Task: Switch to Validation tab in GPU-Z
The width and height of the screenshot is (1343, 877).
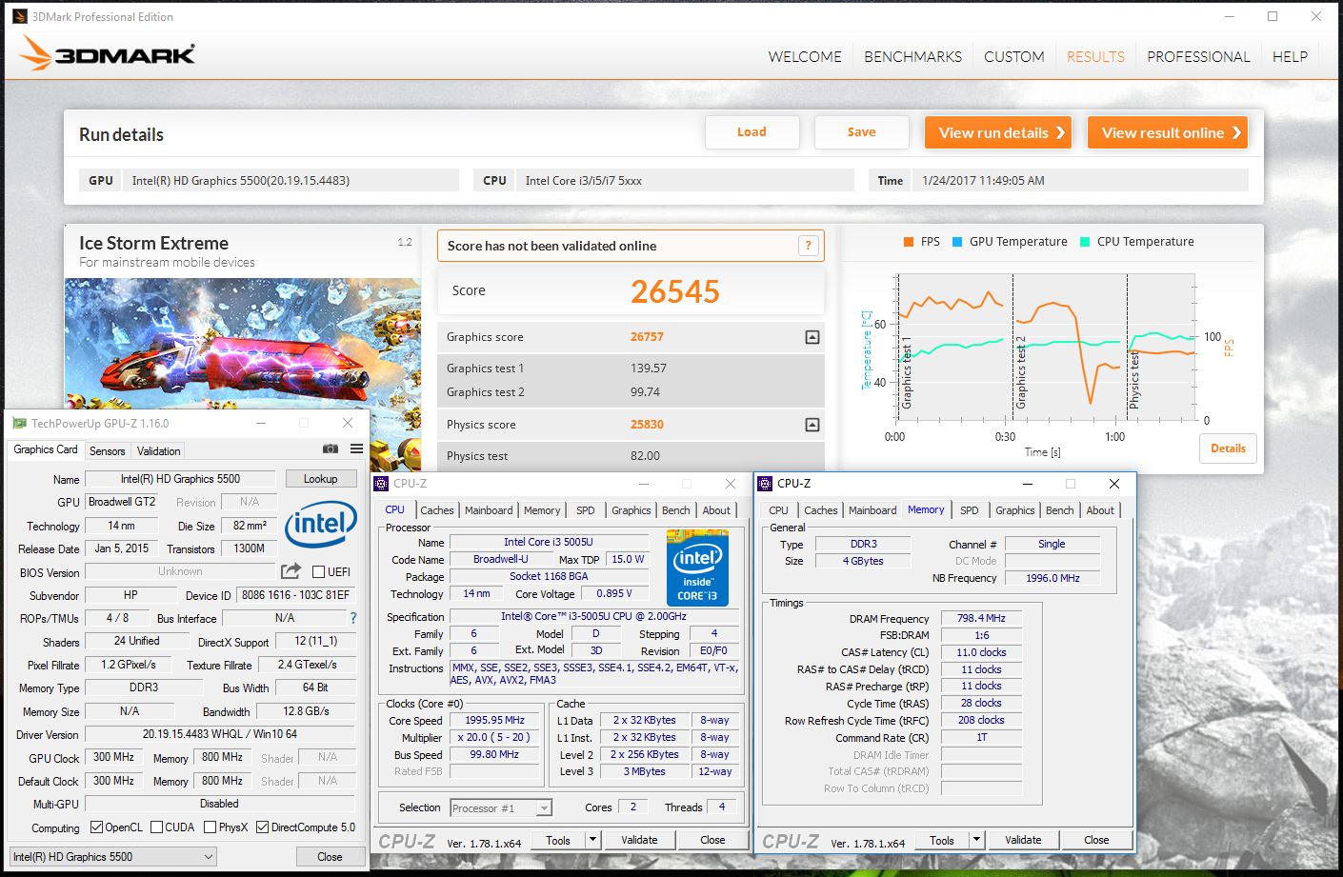Action: (x=158, y=451)
